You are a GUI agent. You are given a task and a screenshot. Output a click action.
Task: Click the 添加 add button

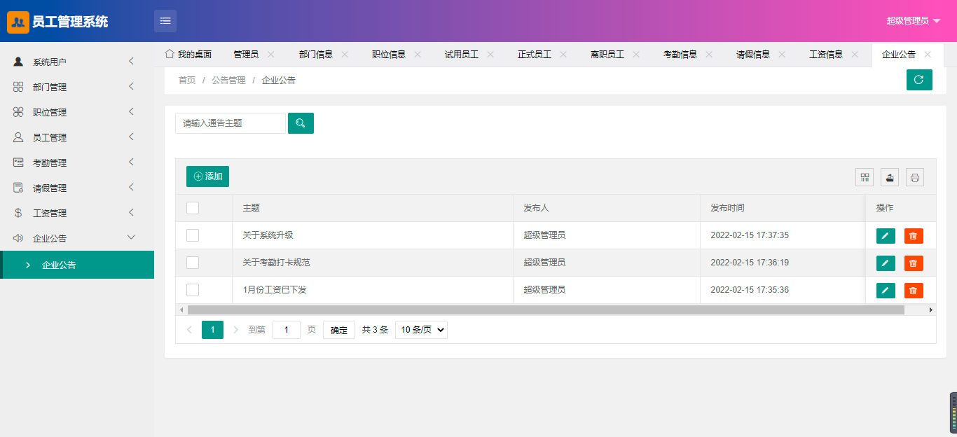207,176
